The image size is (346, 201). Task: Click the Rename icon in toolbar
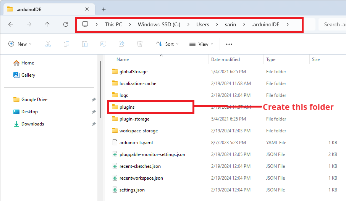[x=103, y=44]
